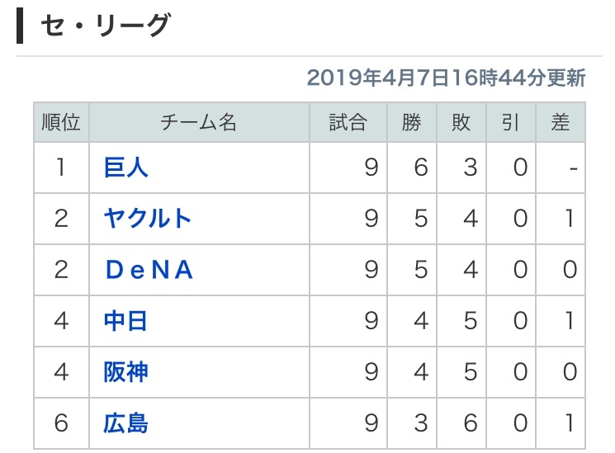Click the rank 6 cell for 広島
Image resolution: width=615 pixels, height=453 pixels.
[61, 422]
